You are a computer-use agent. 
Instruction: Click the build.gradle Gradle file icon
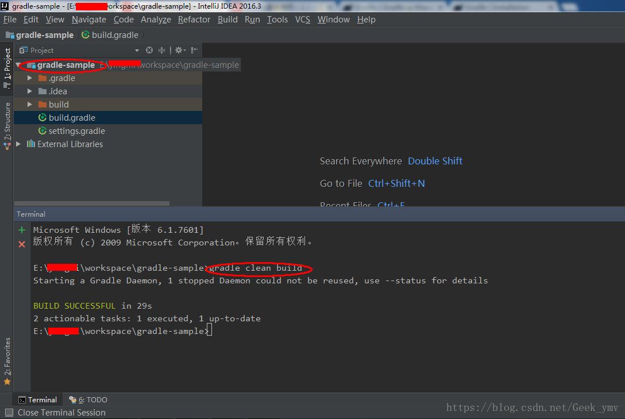43,118
